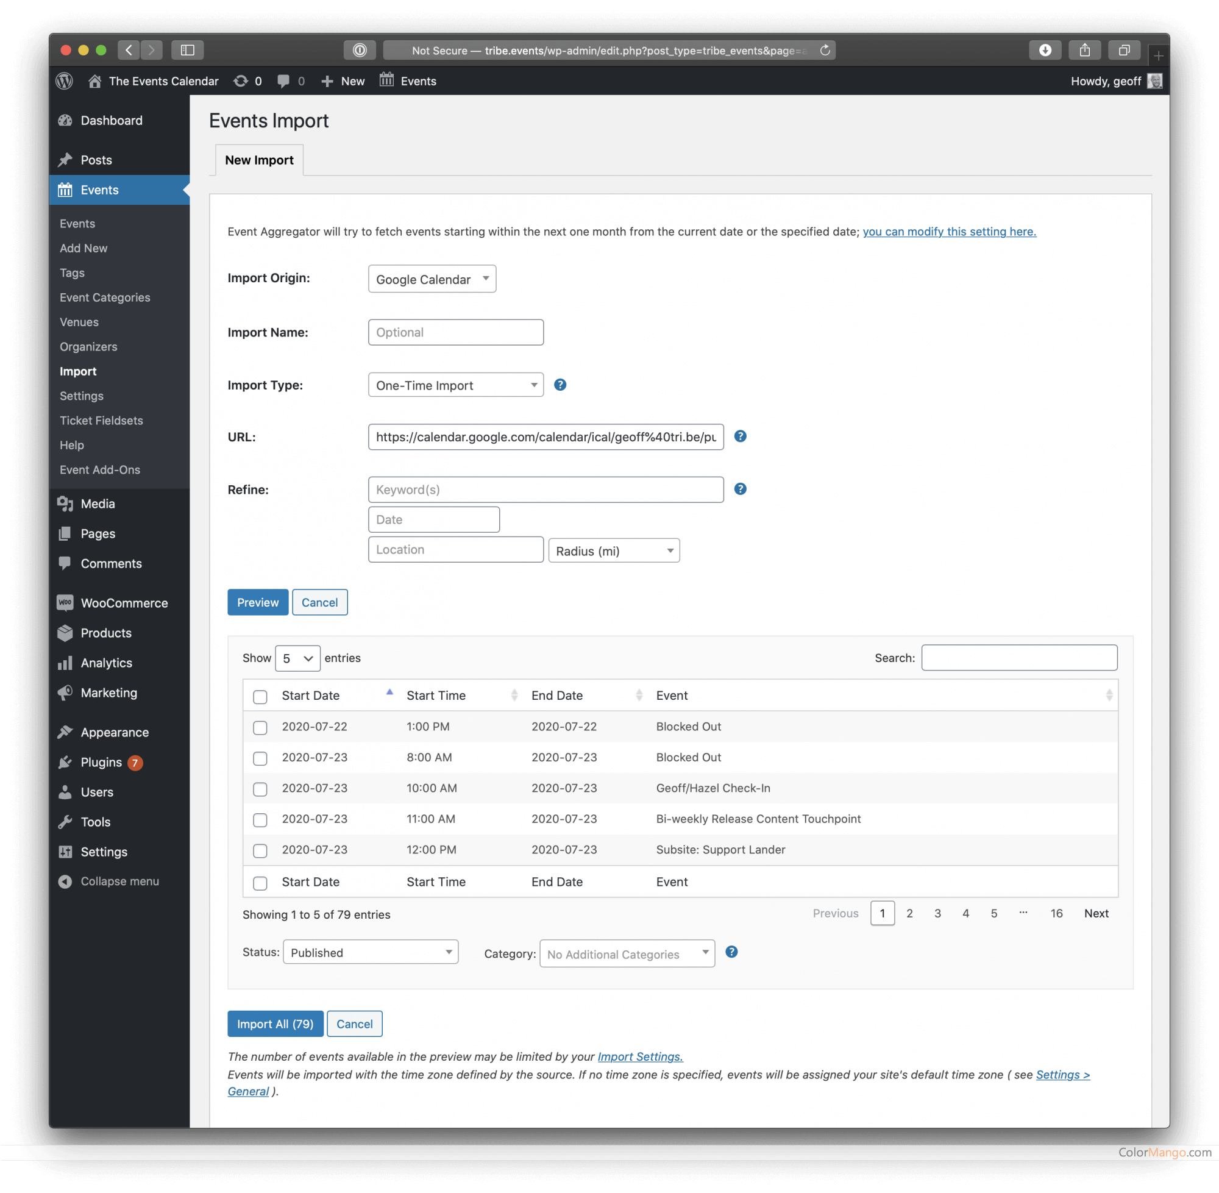
Task: Expand the Status Published dropdown
Action: click(370, 952)
